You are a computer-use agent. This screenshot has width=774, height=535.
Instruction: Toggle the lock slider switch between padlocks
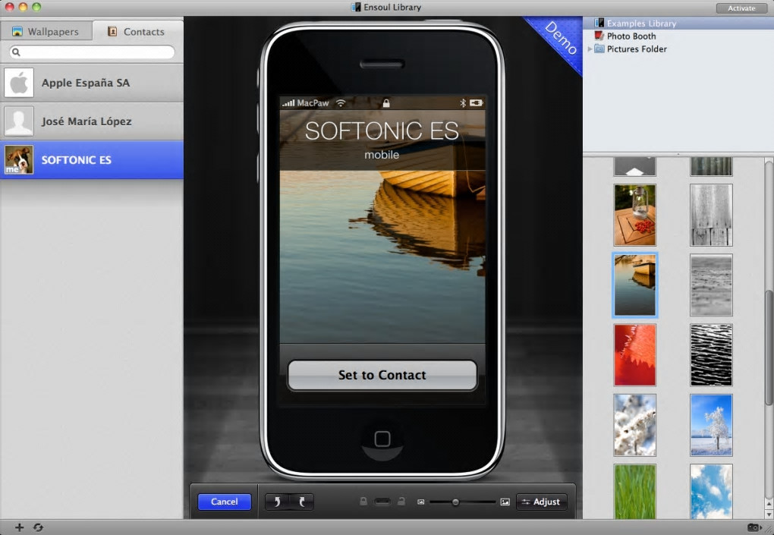coord(382,502)
